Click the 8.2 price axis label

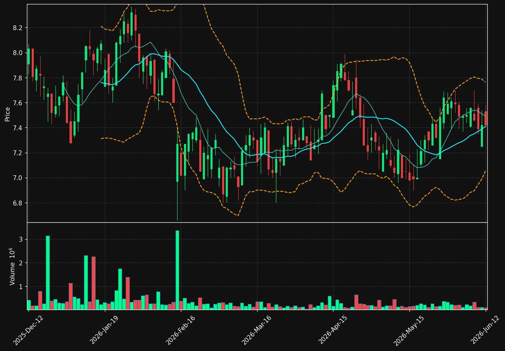click(x=18, y=28)
